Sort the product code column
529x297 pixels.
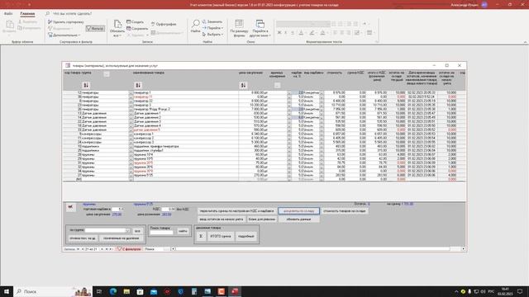tap(86, 85)
